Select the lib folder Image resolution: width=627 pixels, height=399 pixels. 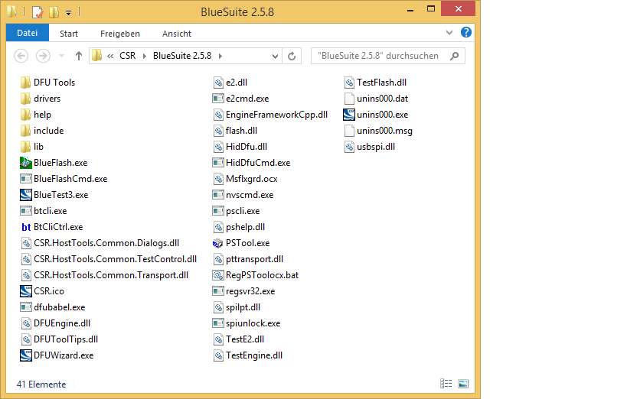pyautogui.click(x=31, y=147)
